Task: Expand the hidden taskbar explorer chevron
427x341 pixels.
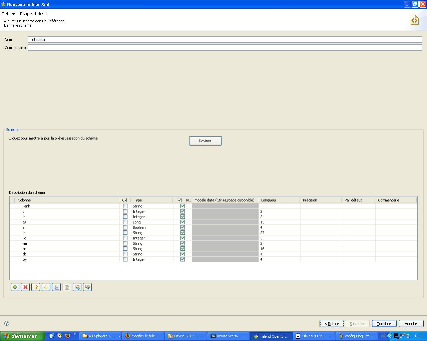Action: pyautogui.click(x=120, y=336)
